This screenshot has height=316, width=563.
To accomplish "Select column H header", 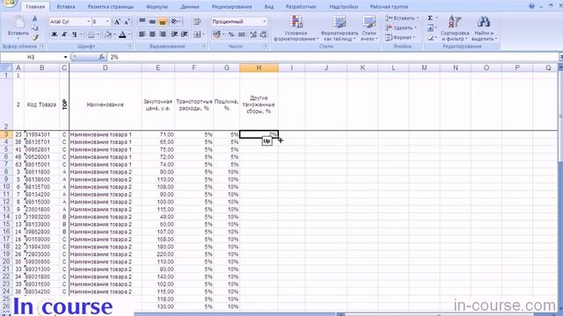I will [259, 68].
